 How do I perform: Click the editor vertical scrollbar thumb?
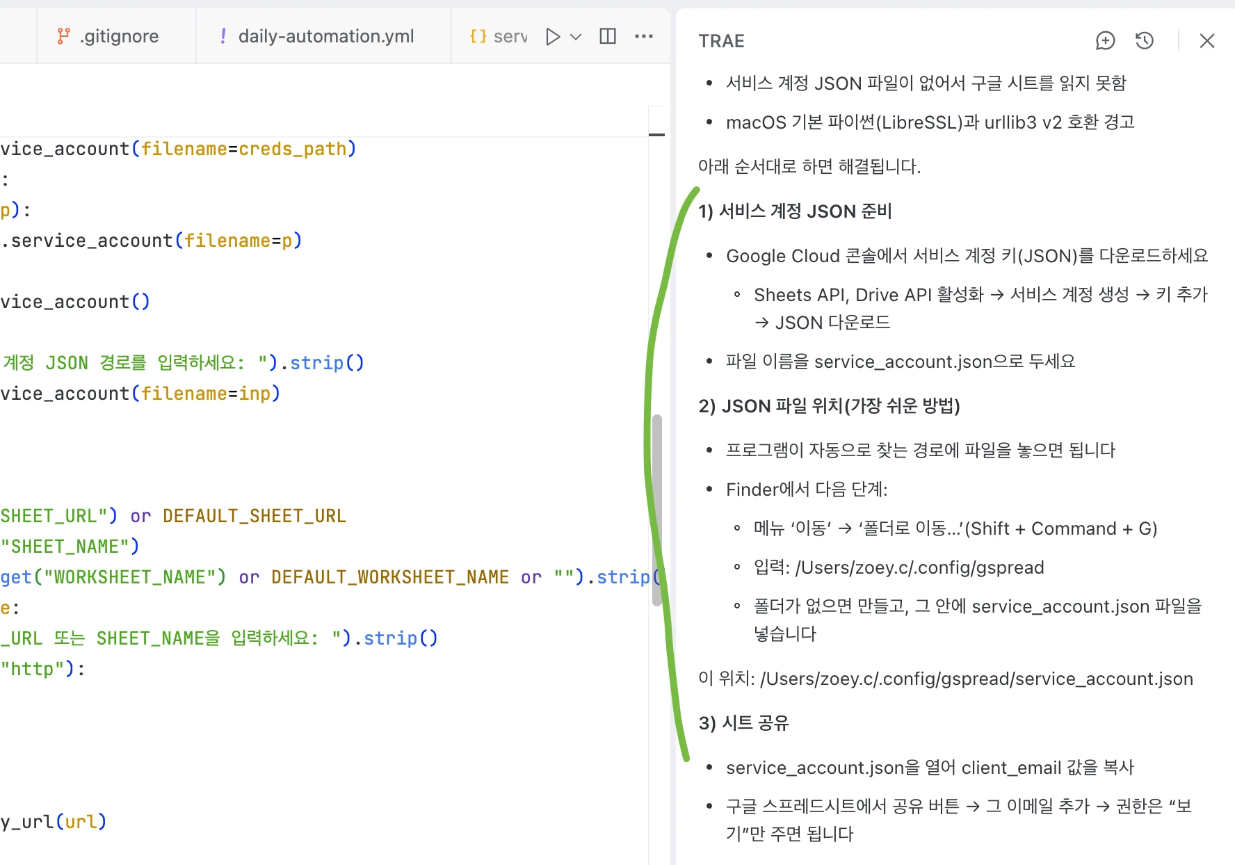click(x=656, y=510)
